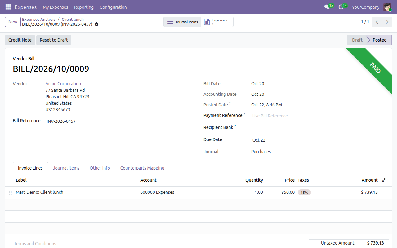Click the Quantity column header
Image resolution: width=397 pixels, height=248 pixels.
click(254, 180)
